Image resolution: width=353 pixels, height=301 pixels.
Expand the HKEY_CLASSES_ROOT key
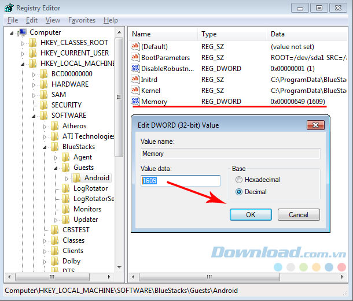point(23,43)
